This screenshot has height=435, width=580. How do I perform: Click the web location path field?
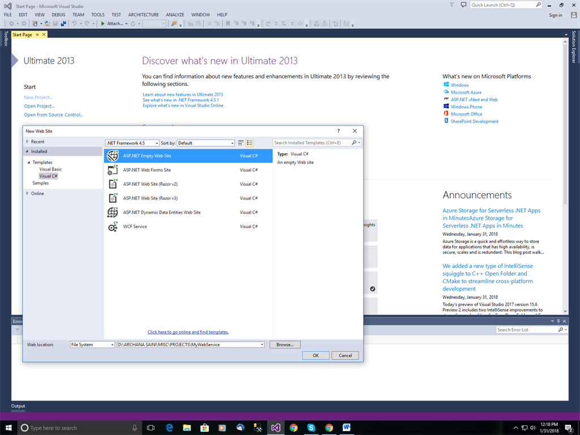click(x=188, y=344)
